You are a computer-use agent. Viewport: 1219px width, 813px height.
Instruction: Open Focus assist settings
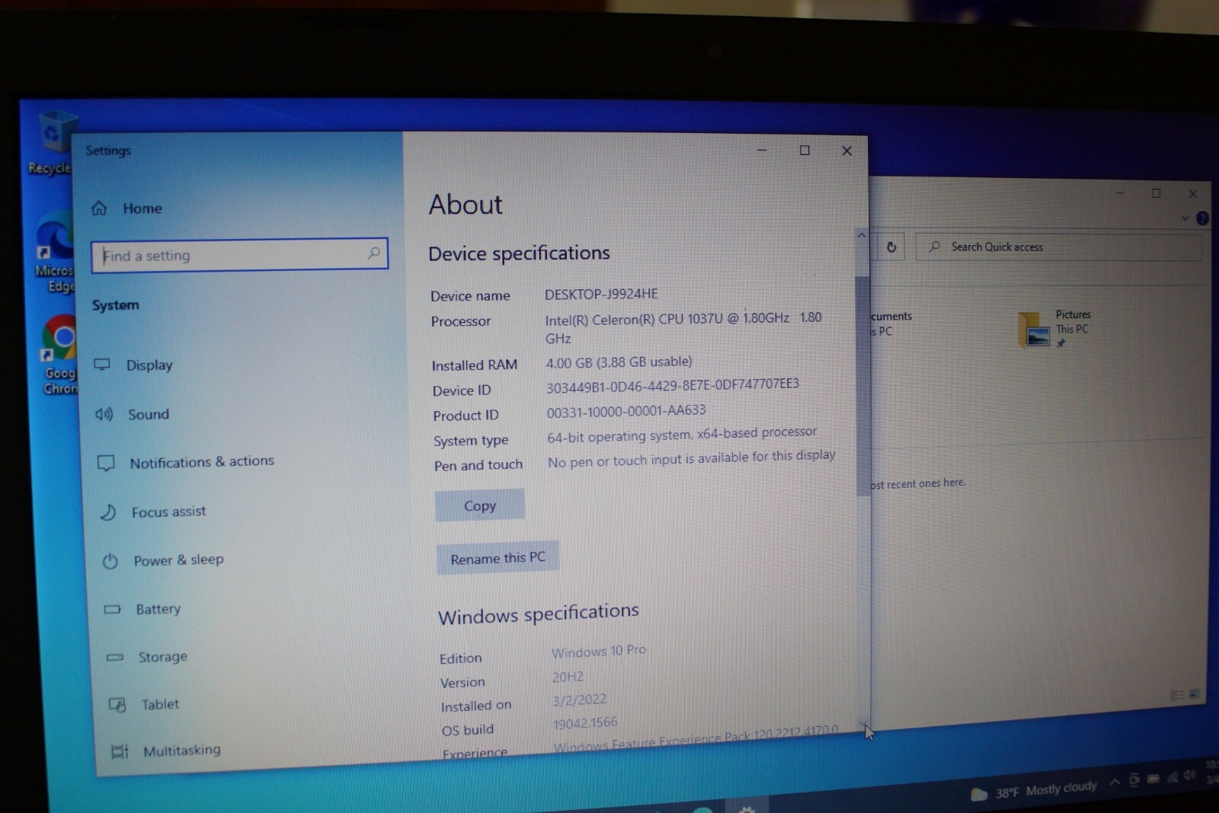click(x=153, y=512)
